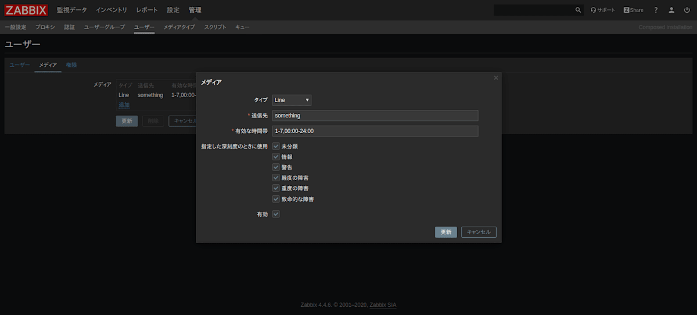This screenshot has height=315, width=697.
Task: Click the background form 更新 button
Action: pyautogui.click(x=127, y=121)
